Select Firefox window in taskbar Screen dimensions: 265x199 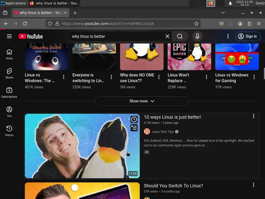click(54, 3)
